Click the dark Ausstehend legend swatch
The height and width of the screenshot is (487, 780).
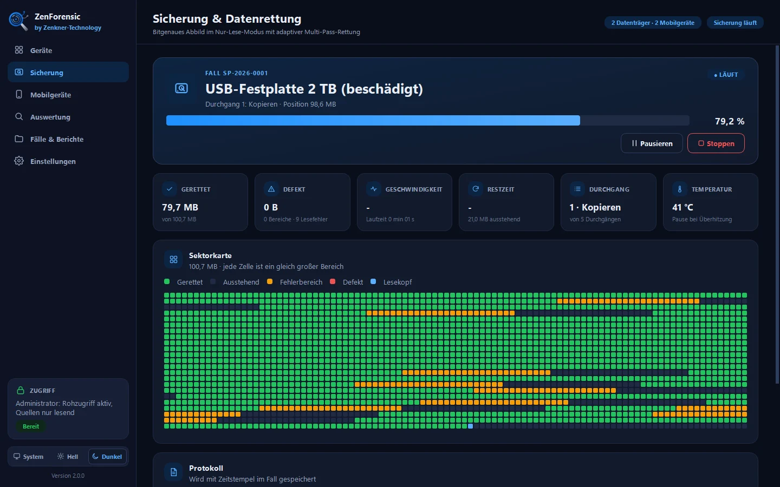point(213,281)
